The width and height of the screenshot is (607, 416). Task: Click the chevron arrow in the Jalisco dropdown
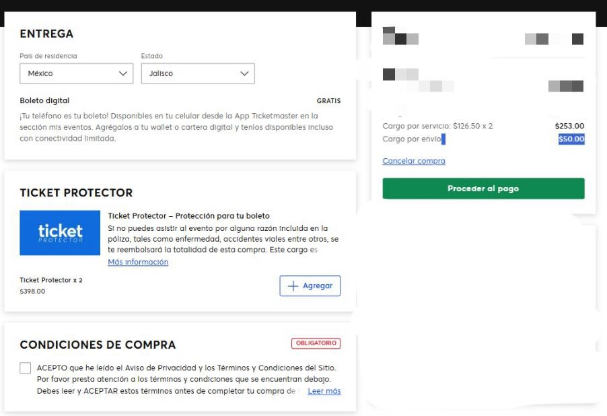point(244,73)
